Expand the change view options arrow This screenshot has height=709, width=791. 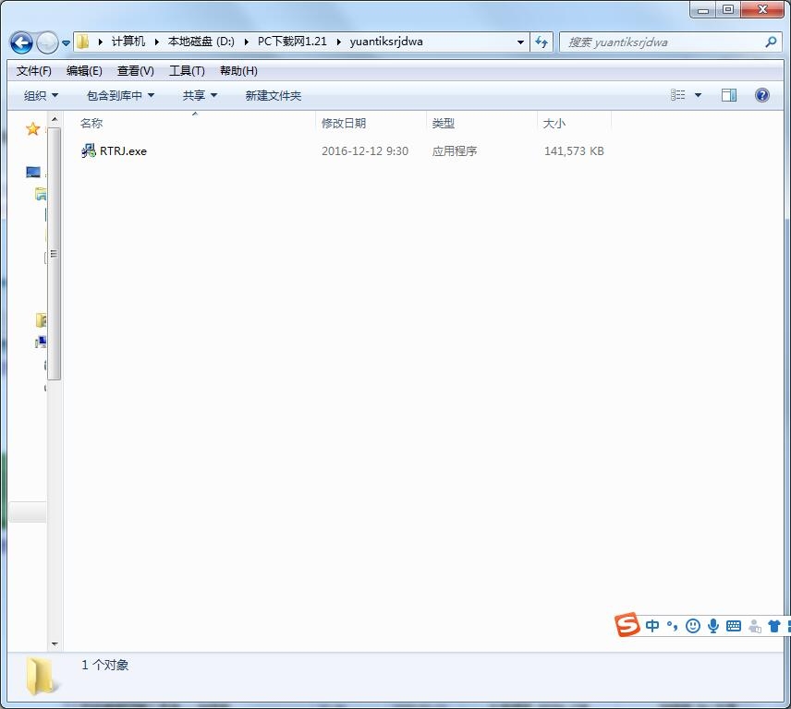pyautogui.click(x=698, y=95)
